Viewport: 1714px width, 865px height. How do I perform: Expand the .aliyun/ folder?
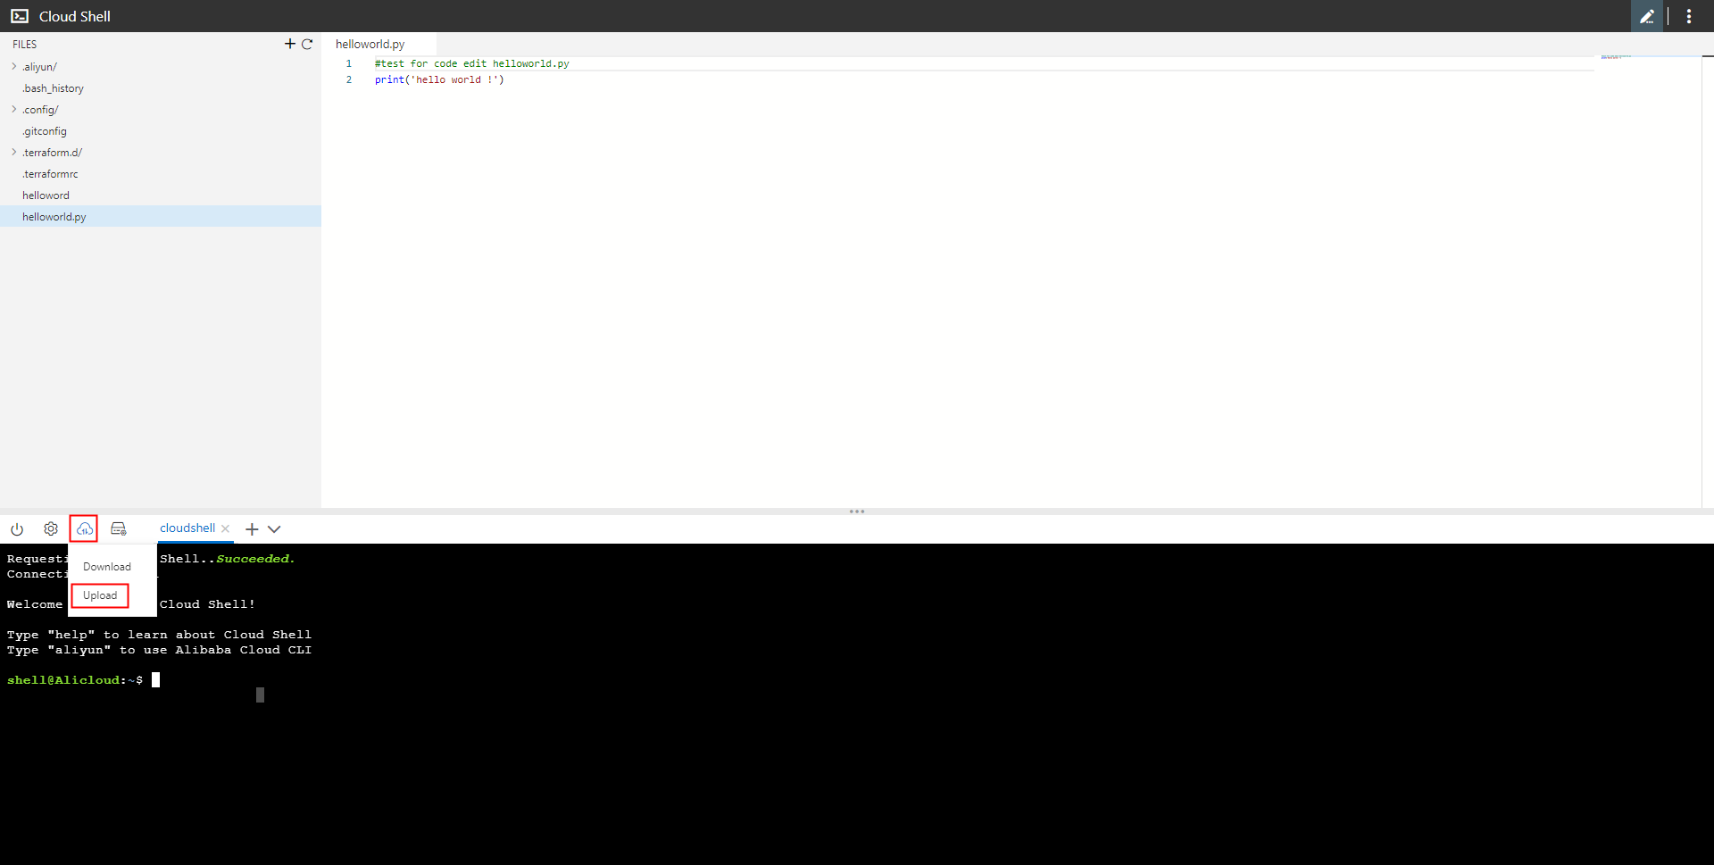click(x=14, y=66)
